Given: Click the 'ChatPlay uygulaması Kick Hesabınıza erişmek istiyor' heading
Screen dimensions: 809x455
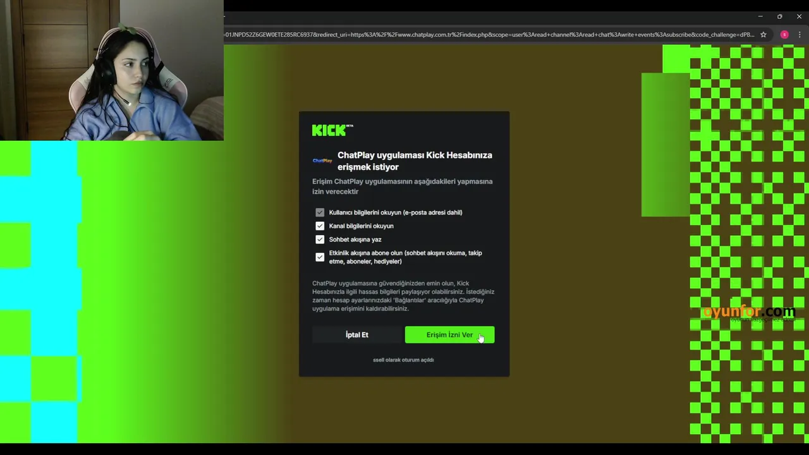Looking at the screenshot, I should pos(415,161).
